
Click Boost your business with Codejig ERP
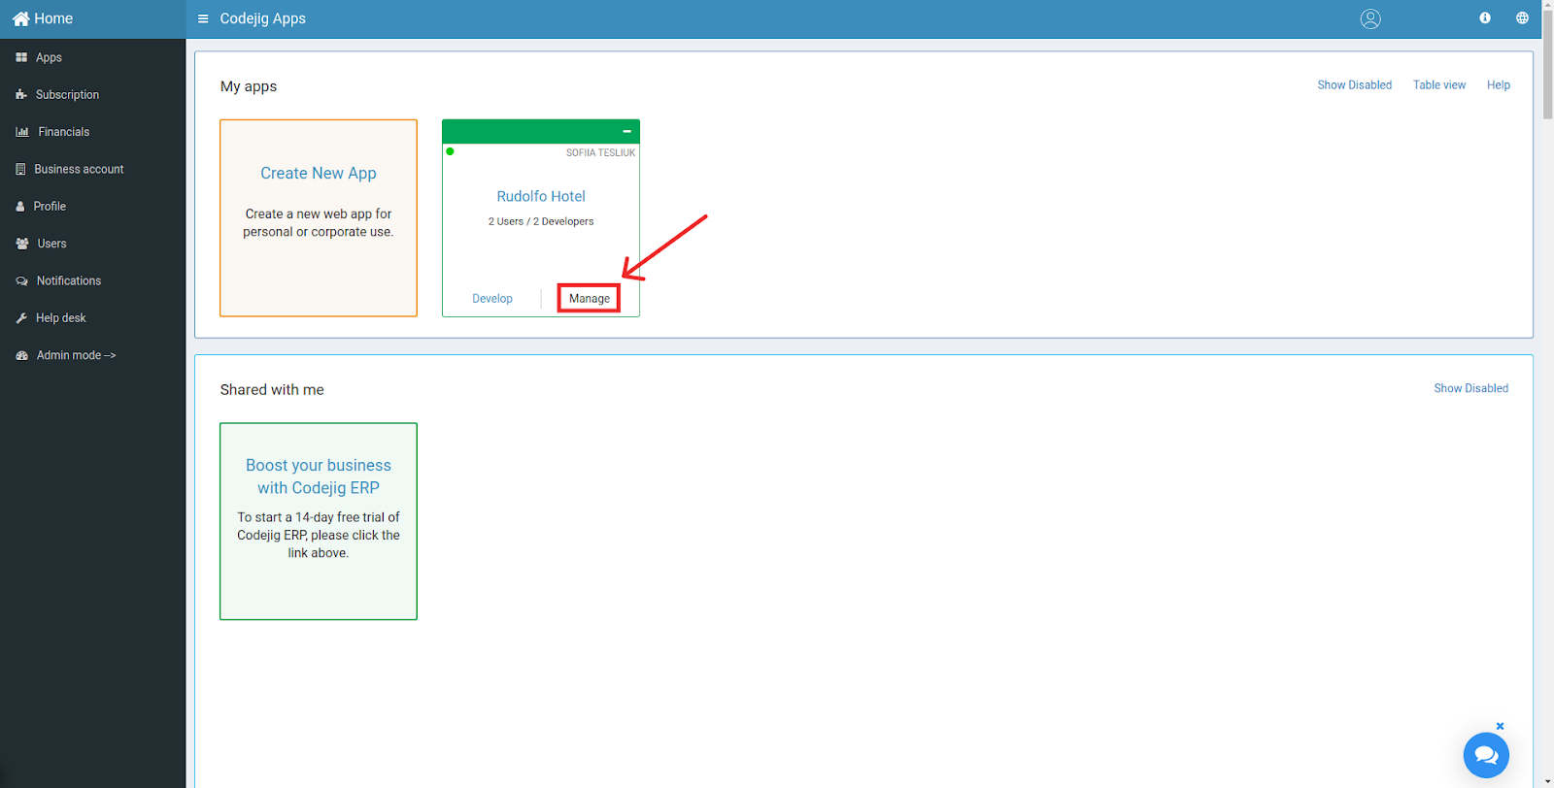pos(319,476)
